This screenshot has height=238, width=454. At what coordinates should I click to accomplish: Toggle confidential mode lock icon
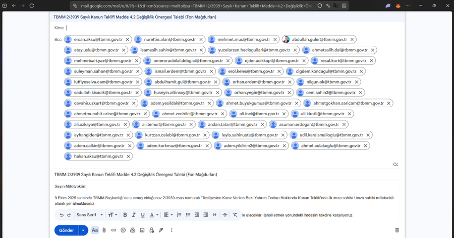(151, 230)
